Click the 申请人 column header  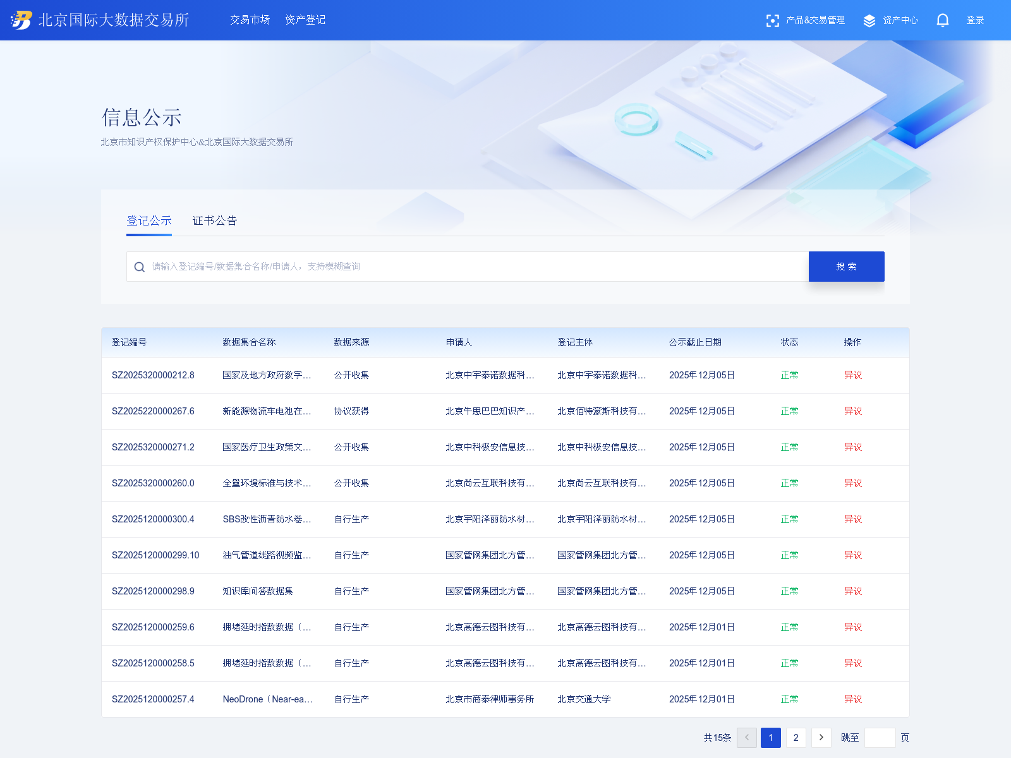(459, 342)
